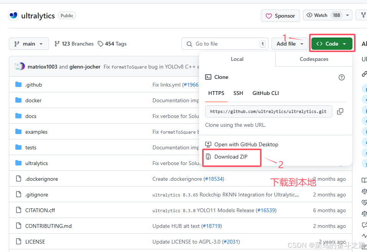Screen dimensions: 367x252
Task: Click the examples folder icon
Action: coord(18,131)
